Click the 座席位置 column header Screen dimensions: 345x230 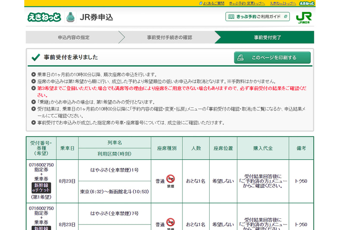pos(223,148)
